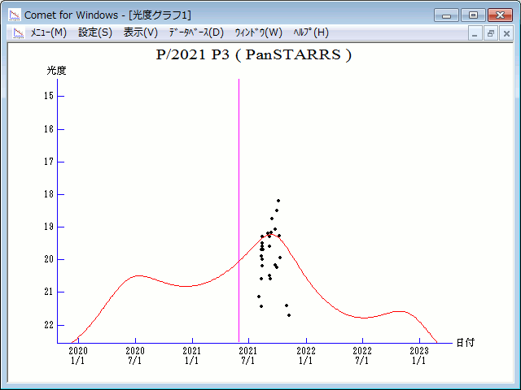Click the 光度 axis label
Viewport: 521px width, 390px height.
pos(56,71)
